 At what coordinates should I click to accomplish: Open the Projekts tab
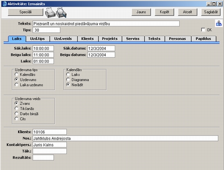click(x=110, y=39)
